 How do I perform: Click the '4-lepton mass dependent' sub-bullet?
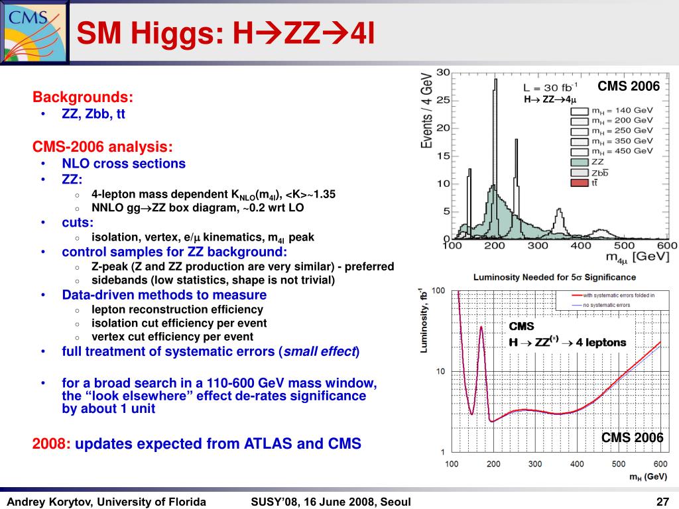click(x=214, y=194)
